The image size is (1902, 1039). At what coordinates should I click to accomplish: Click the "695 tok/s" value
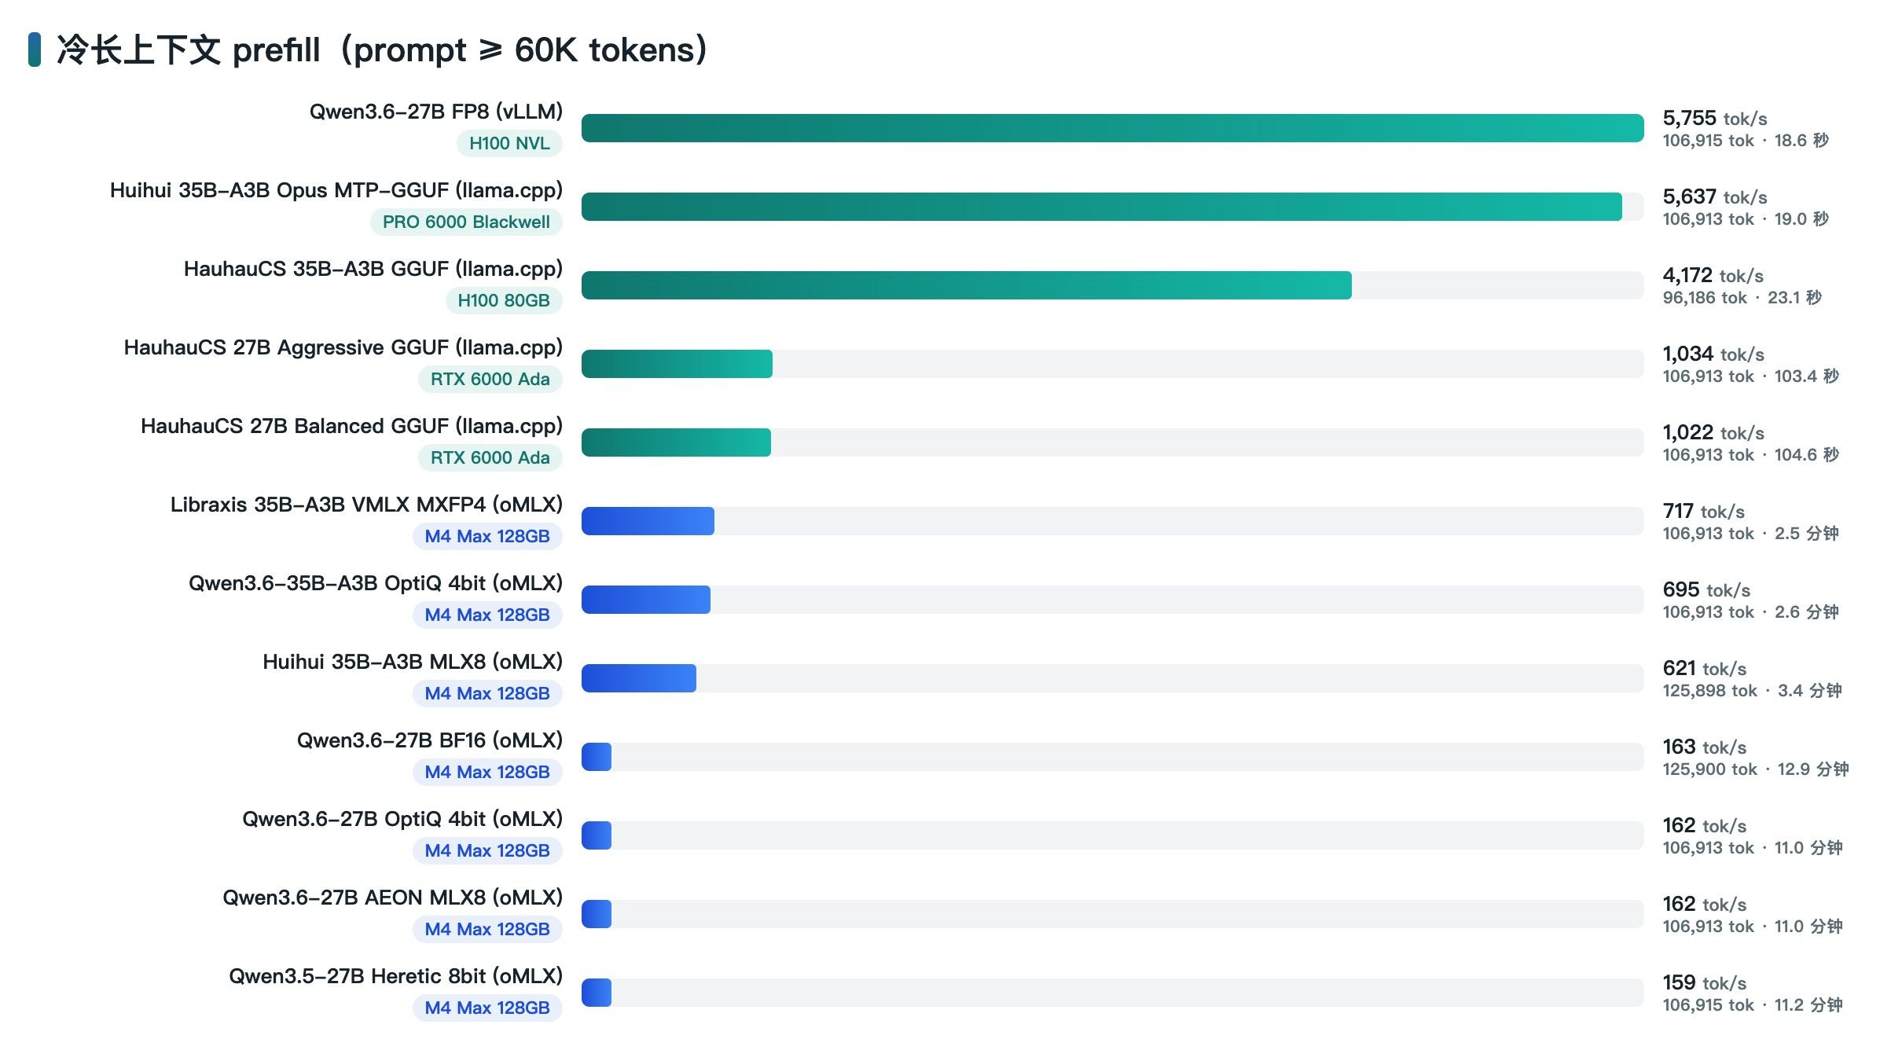coord(1706,590)
